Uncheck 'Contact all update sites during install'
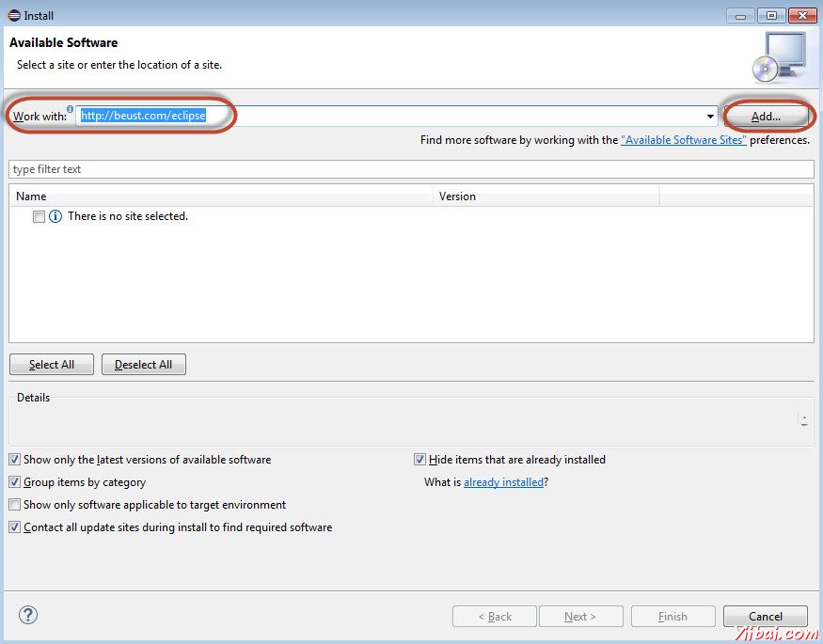 [x=15, y=527]
